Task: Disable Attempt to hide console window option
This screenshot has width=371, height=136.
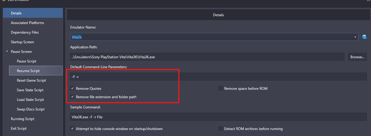Action: point(72,129)
